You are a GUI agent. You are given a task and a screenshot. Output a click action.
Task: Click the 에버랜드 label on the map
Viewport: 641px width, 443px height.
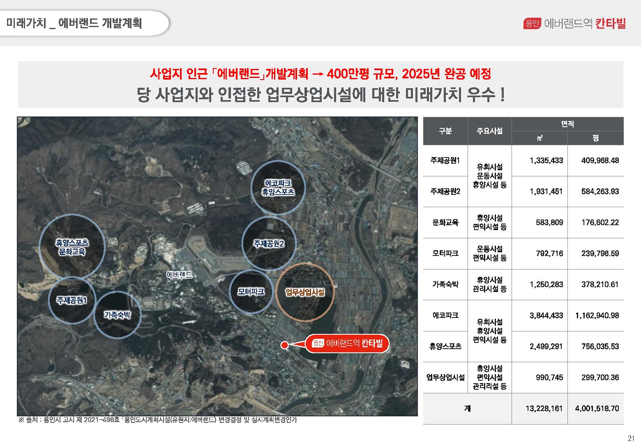179,275
